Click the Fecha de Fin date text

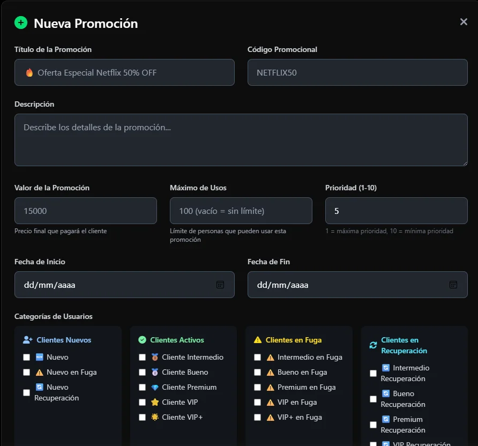pos(282,285)
